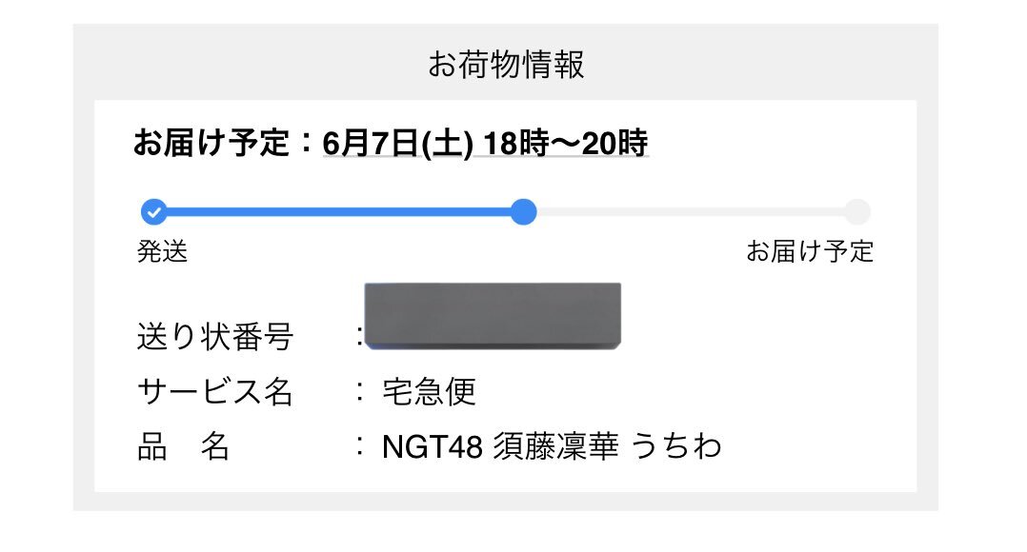Click the 品名 label
The width and height of the screenshot is (1027, 552).
tap(183, 447)
